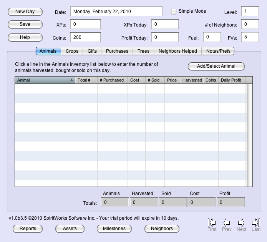This screenshot has width=267, height=242.
Task: Click the Totals Sold field
Action: pos(172,202)
